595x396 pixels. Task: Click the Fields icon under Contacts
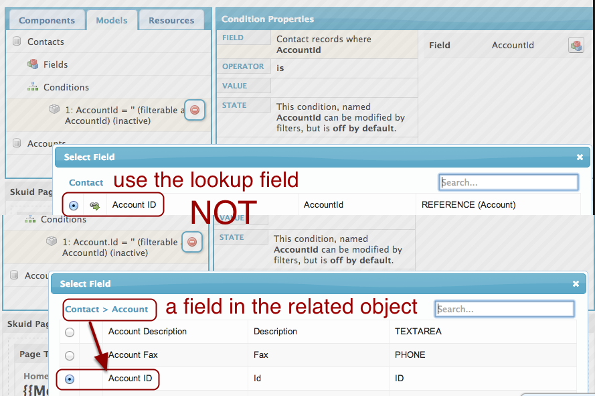33,64
